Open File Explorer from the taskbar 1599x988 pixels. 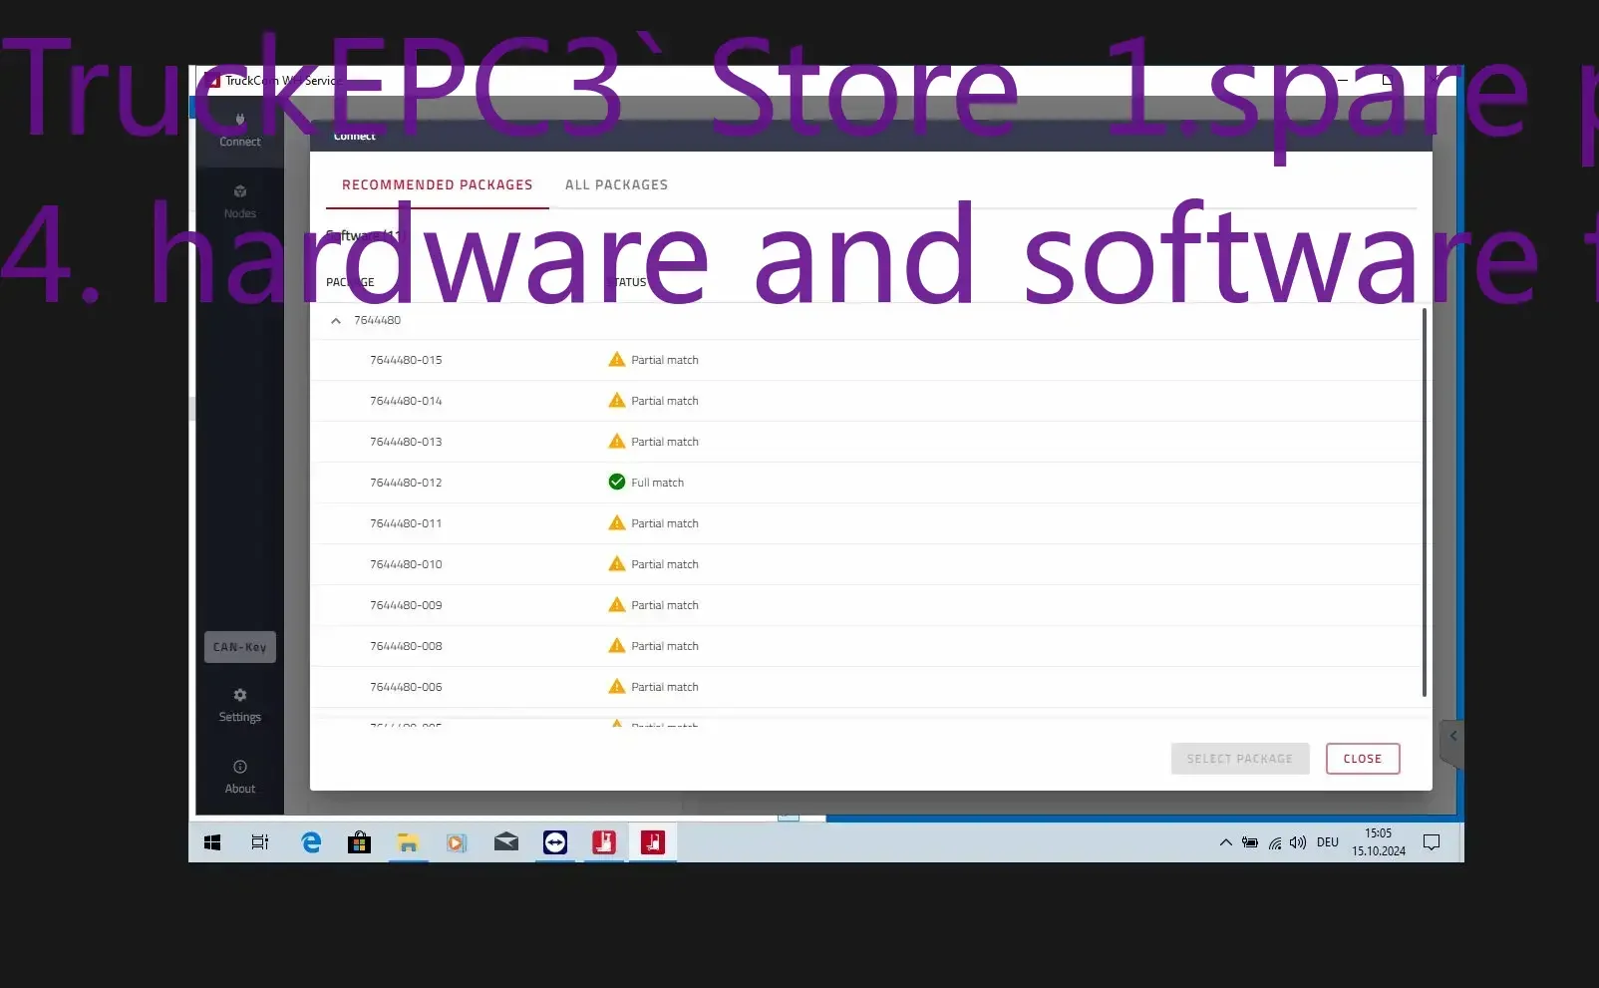(408, 843)
